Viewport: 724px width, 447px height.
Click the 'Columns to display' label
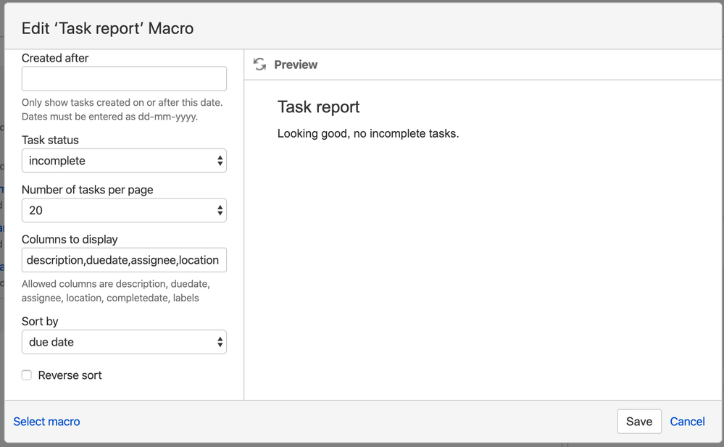(70, 240)
